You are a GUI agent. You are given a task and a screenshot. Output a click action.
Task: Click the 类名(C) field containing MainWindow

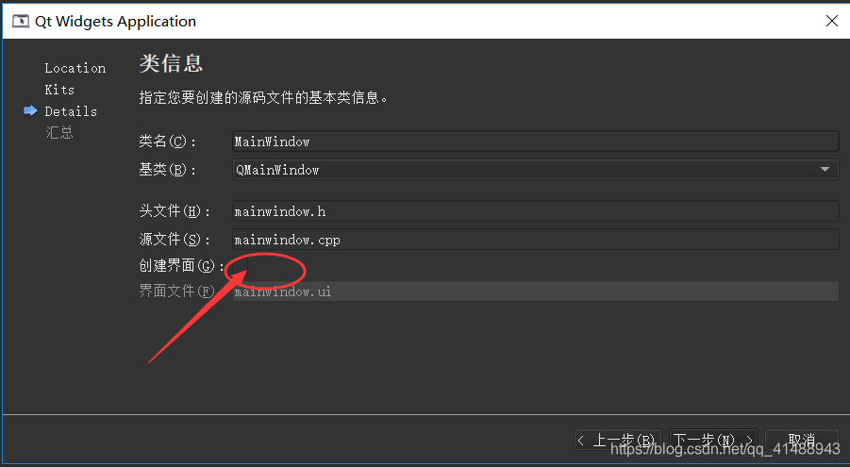[x=535, y=142]
